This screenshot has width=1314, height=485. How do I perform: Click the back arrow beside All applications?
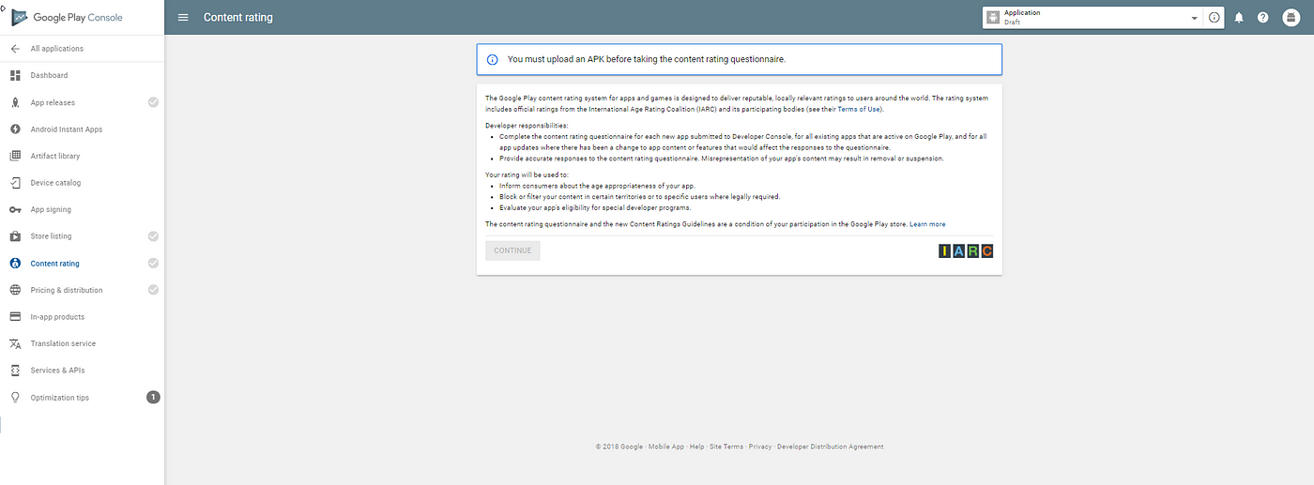(x=15, y=49)
